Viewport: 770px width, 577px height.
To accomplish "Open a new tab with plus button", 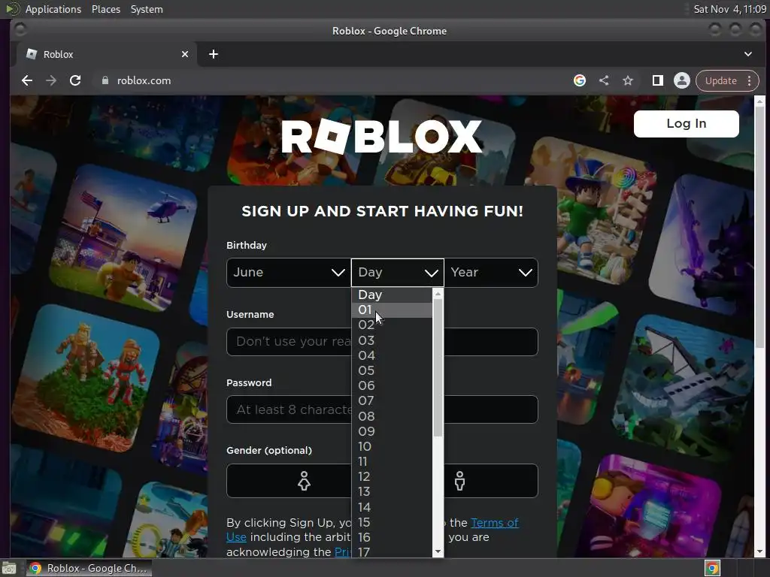I will point(213,54).
